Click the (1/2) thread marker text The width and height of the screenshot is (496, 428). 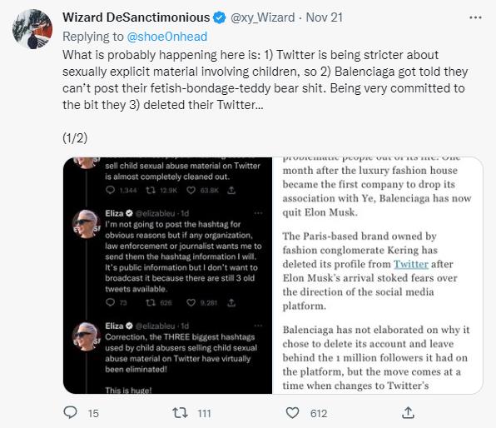click(75, 138)
